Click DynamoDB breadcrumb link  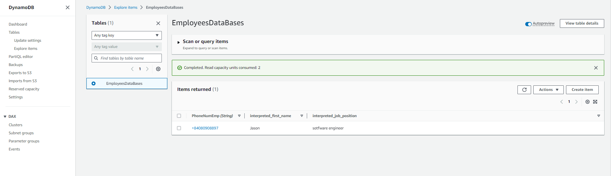(x=96, y=7)
